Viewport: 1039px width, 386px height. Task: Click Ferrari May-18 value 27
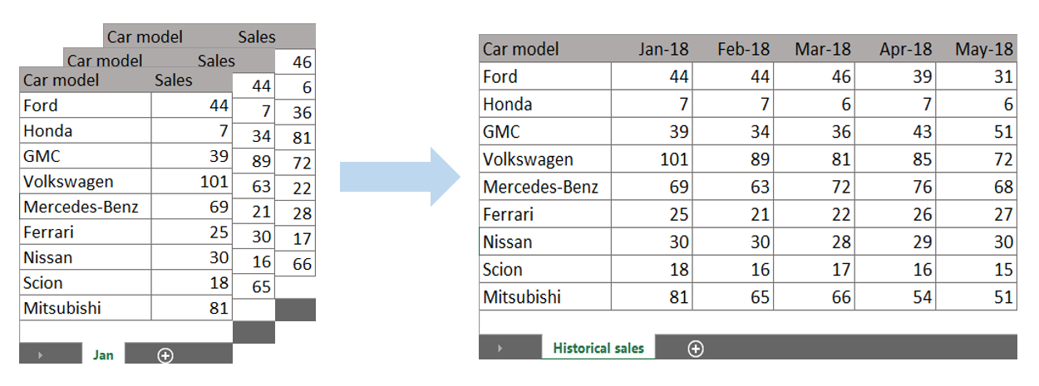(976, 214)
